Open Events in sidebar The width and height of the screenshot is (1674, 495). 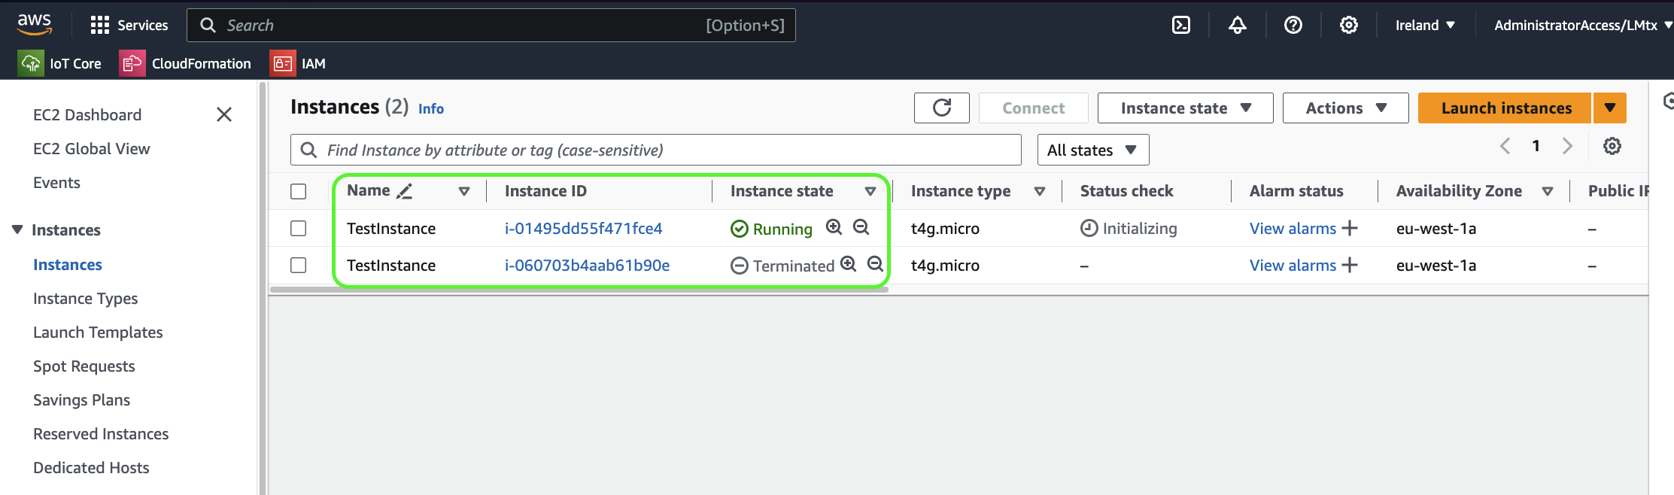[x=56, y=182]
